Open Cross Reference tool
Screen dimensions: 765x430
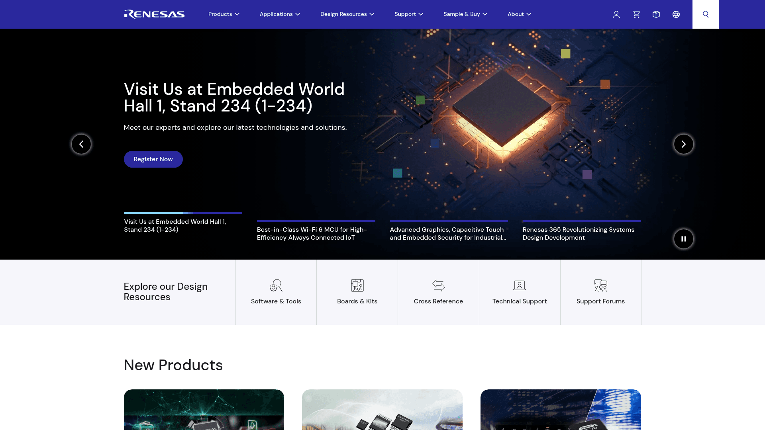438,292
